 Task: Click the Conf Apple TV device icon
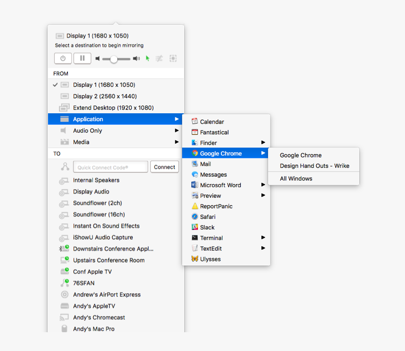[65, 271]
